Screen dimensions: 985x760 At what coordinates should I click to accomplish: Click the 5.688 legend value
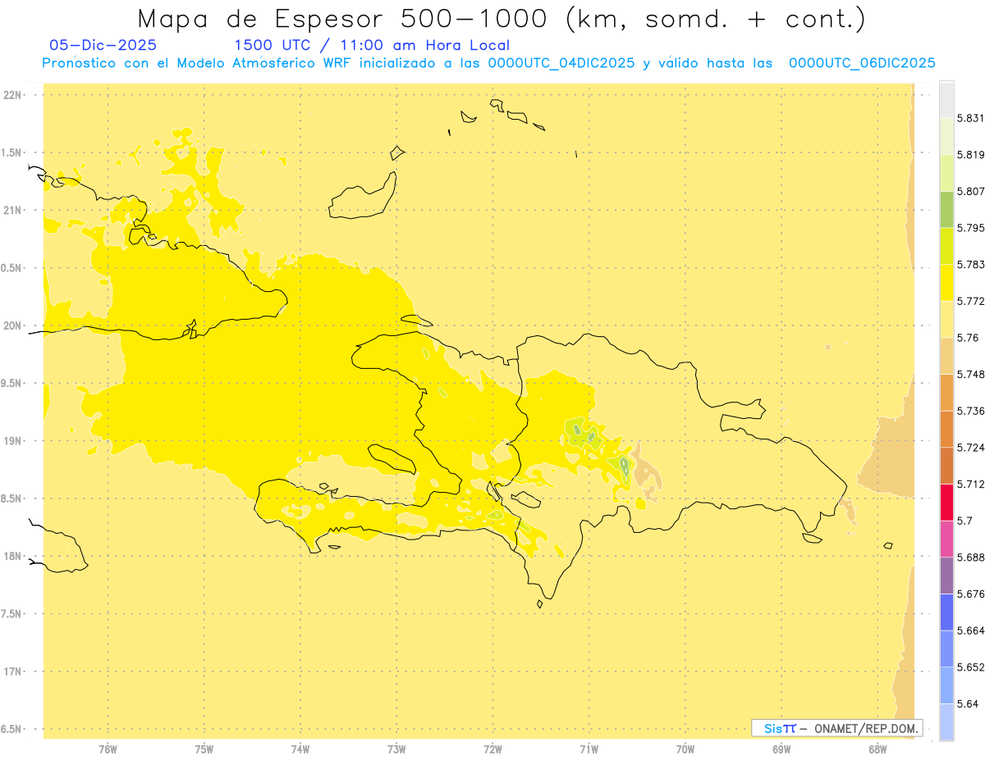[x=970, y=557]
